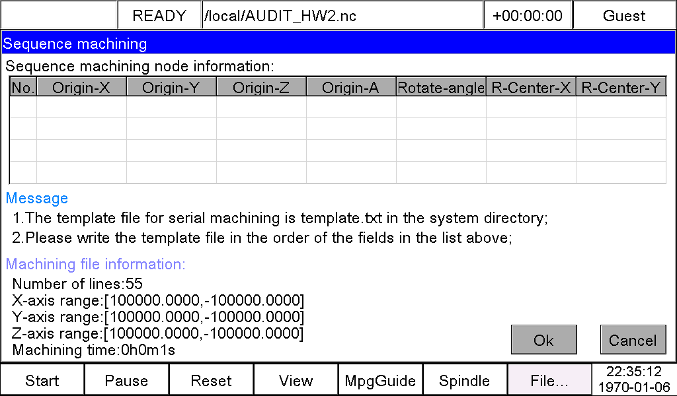Open the File... softkey
Viewport: 677px width, 396px height.
coord(549,380)
